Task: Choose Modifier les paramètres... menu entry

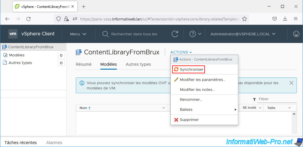Action: coord(204,80)
